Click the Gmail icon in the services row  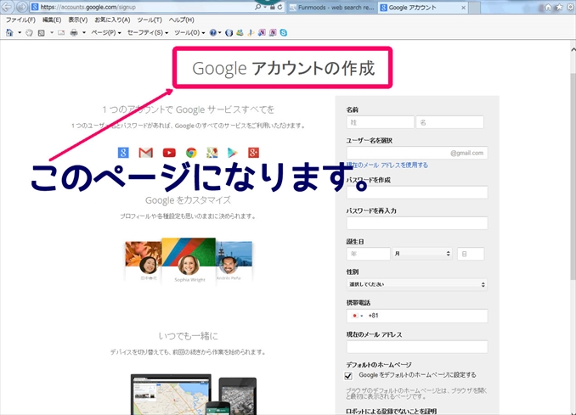coord(146,152)
